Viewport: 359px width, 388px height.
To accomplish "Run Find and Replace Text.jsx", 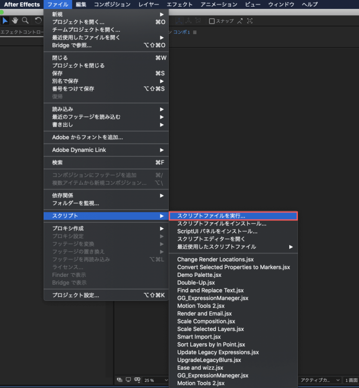I will [233, 290].
